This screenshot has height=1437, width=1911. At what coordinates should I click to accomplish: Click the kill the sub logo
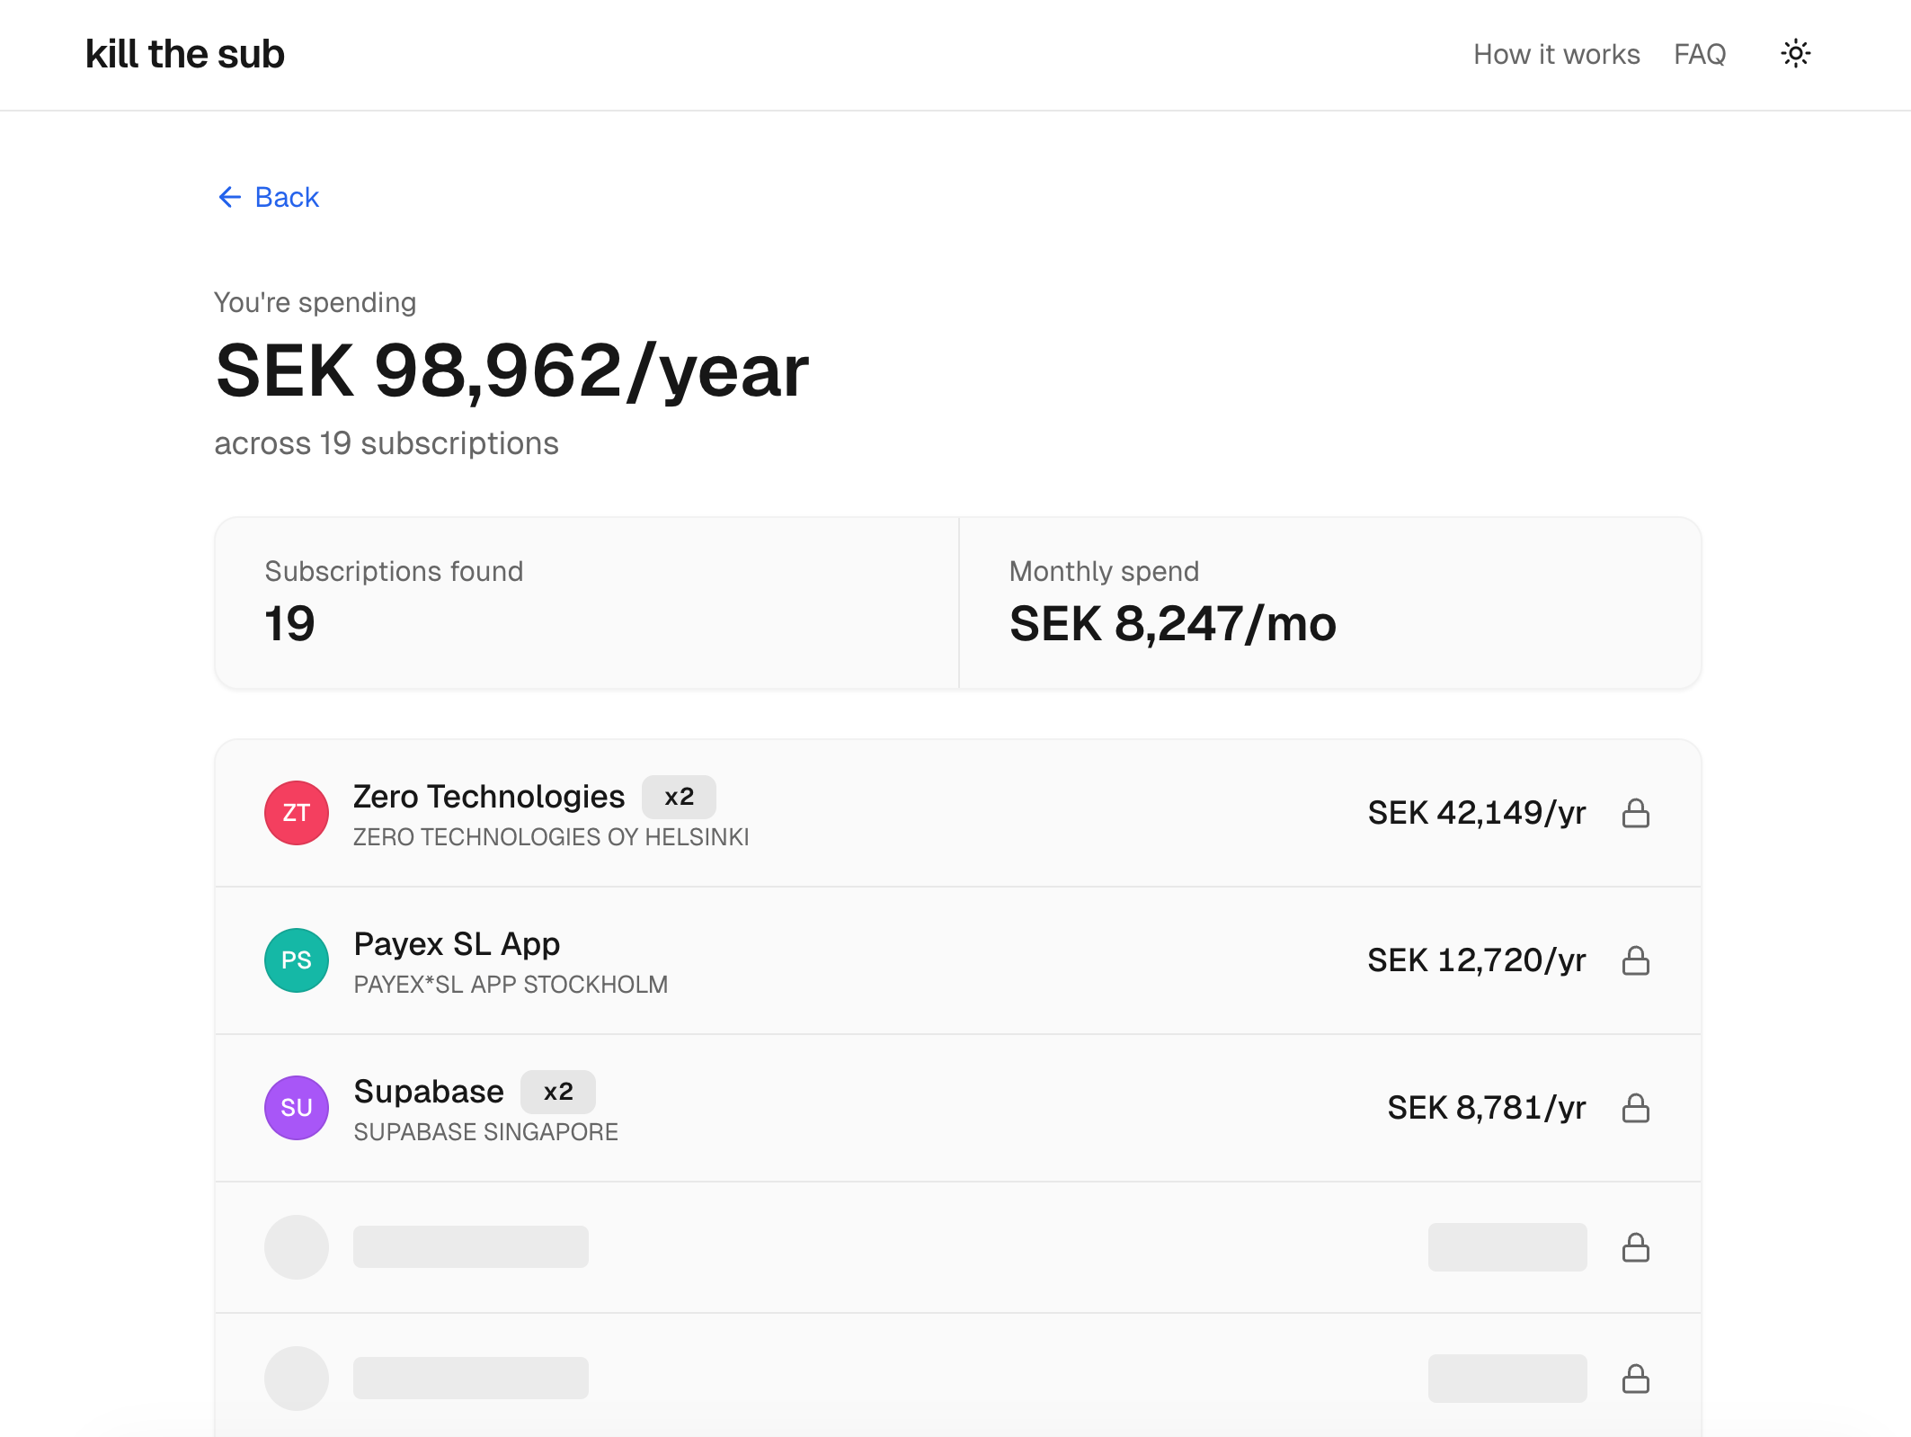pyautogui.click(x=185, y=54)
